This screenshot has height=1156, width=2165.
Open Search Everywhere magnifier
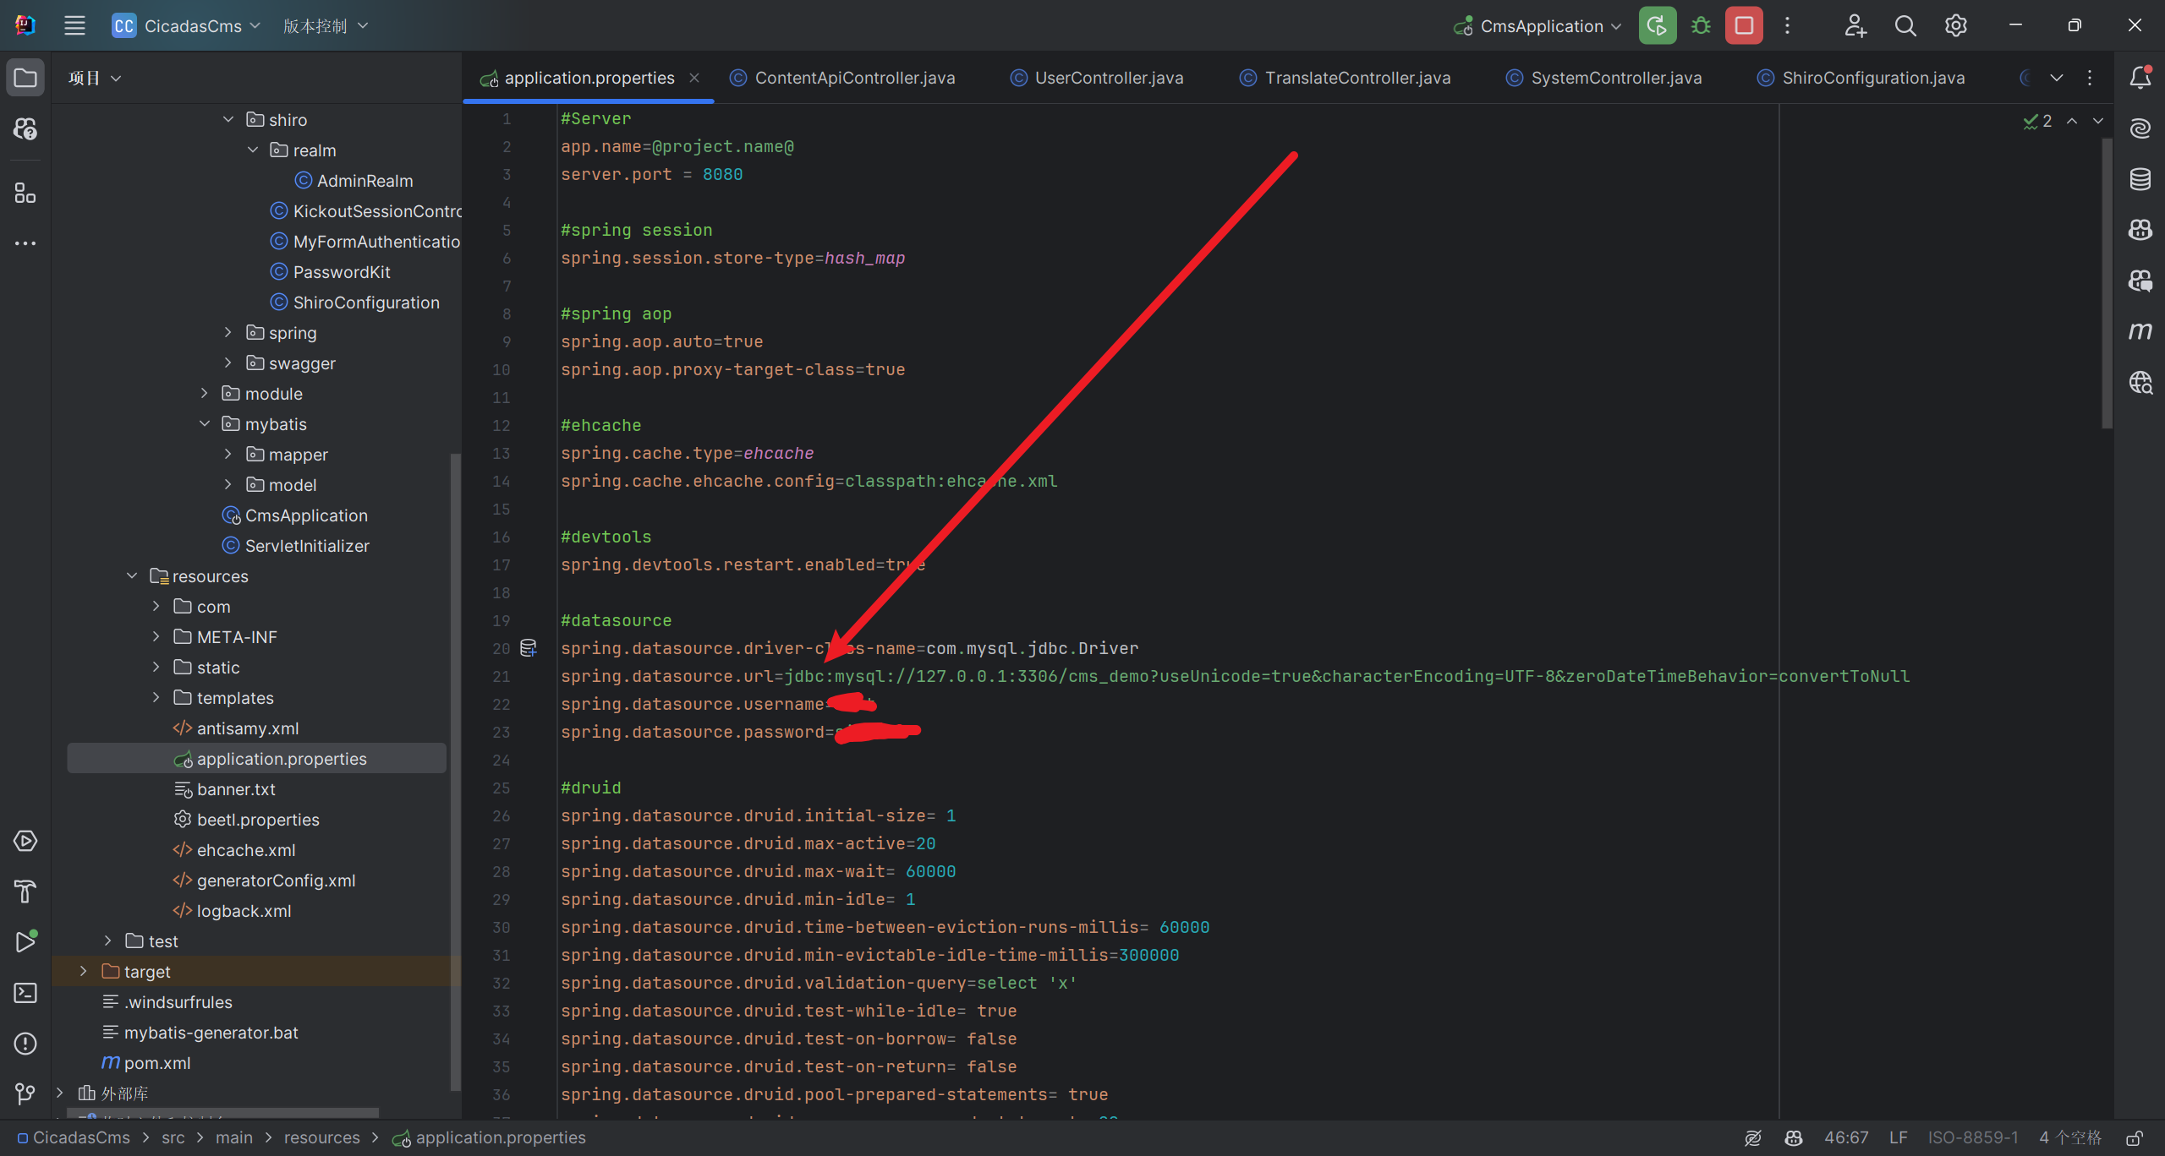pyautogui.click(x=1905, y=25)
